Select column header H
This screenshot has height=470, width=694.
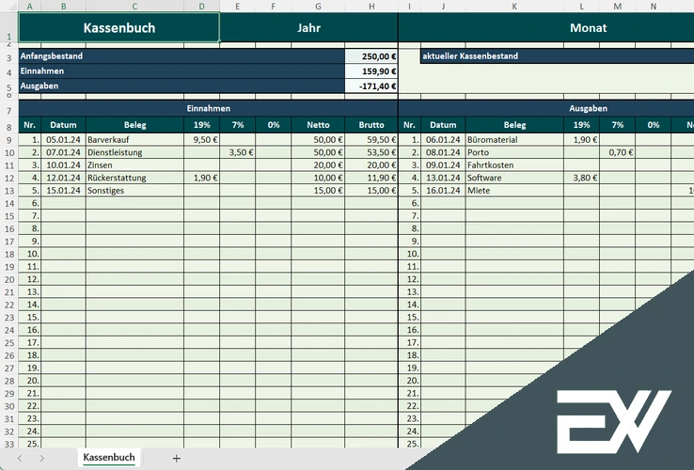pos(371,7)
